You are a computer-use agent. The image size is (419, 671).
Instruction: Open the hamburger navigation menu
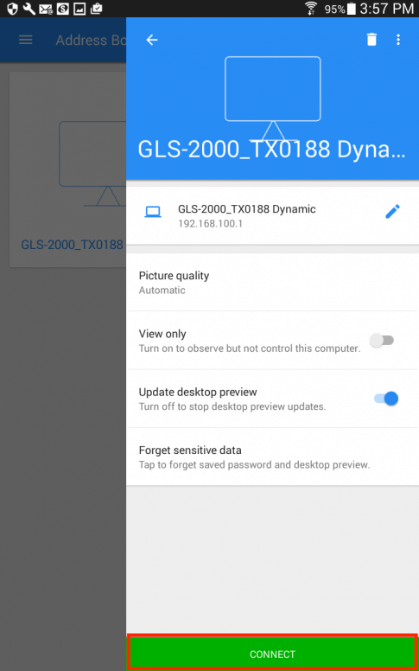(26, 41)
